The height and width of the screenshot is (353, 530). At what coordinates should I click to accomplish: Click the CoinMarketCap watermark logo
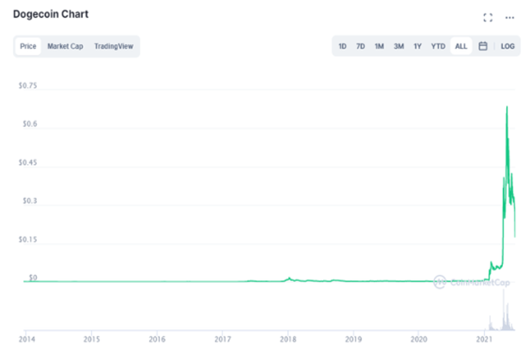click(x=439, y=282)
